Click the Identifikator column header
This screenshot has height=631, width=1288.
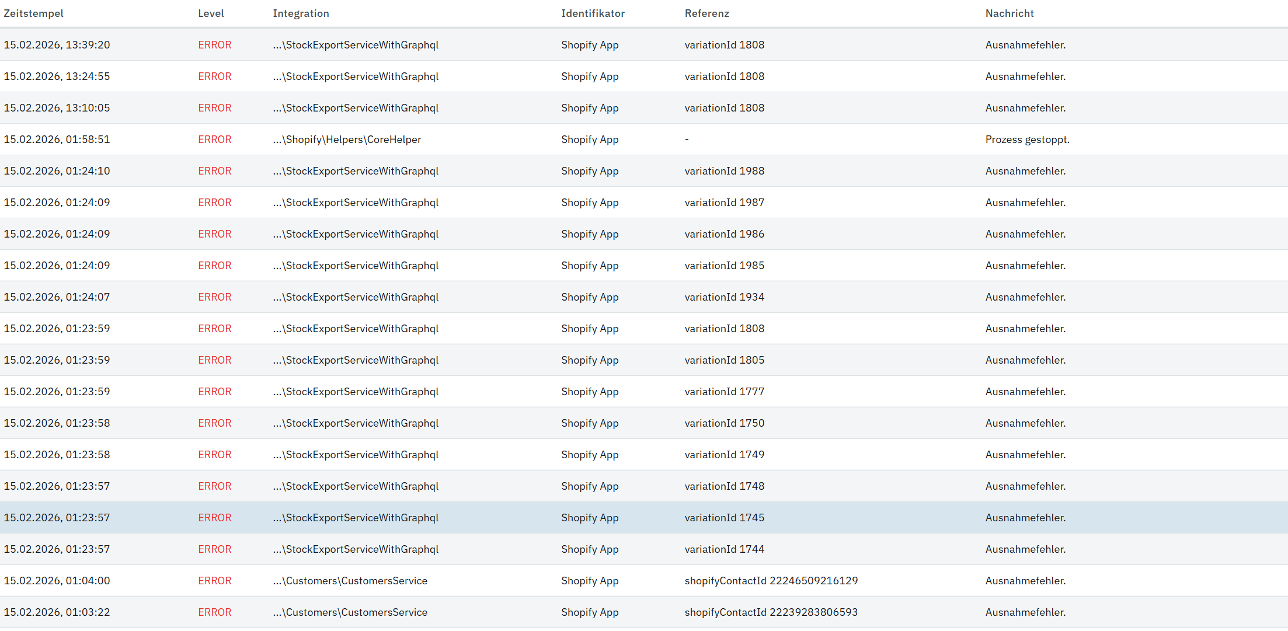(593, 13)
